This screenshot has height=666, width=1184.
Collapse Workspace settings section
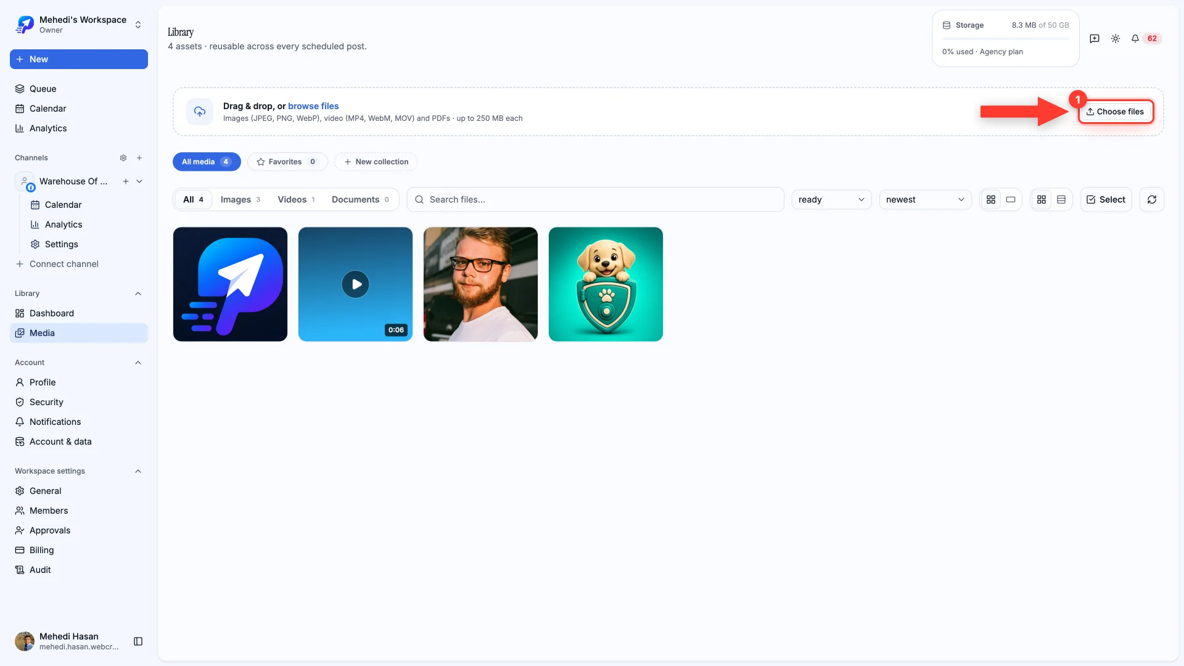[138, 471]
